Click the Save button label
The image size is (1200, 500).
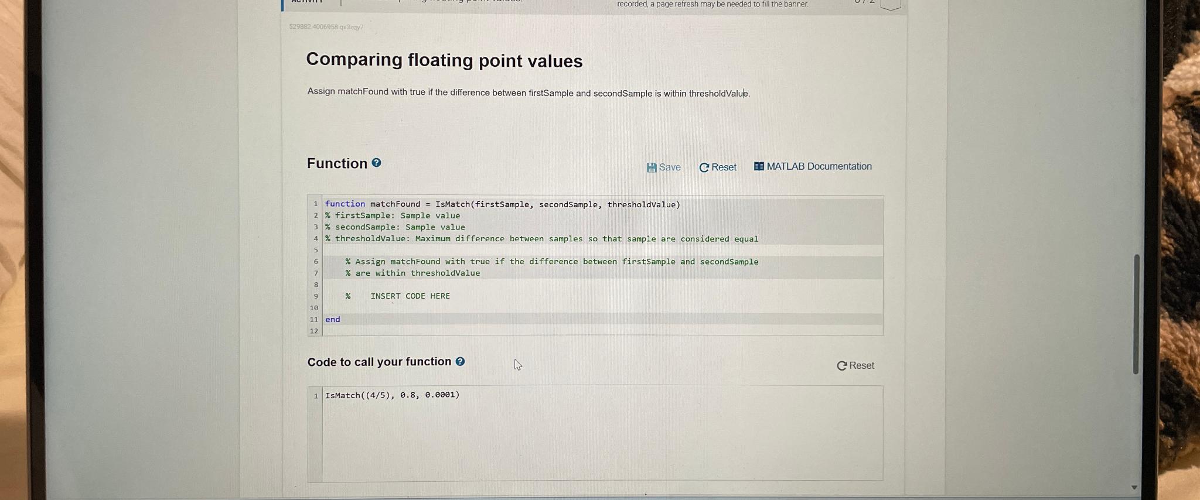tap(669, 167)
